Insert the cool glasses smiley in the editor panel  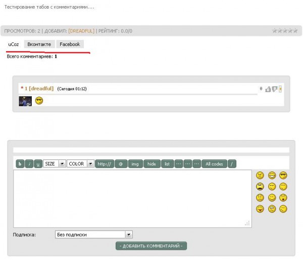point(283,176)
